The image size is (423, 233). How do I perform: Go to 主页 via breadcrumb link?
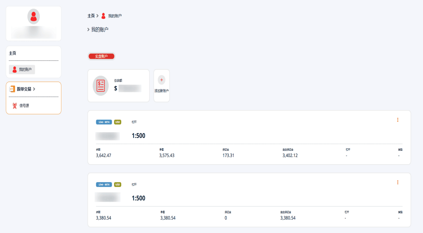click(x=91, y=16)
